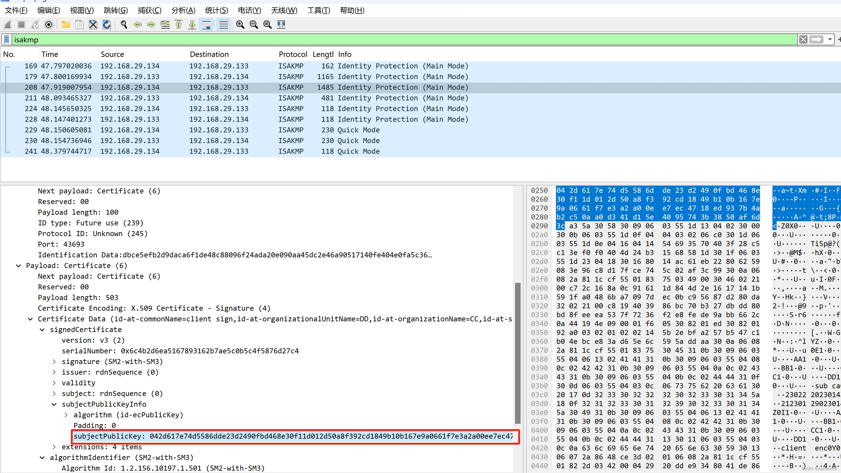Open the 统计(S) menu
The height and width of the screenshot is (473, 841).
tap(216, 10)
